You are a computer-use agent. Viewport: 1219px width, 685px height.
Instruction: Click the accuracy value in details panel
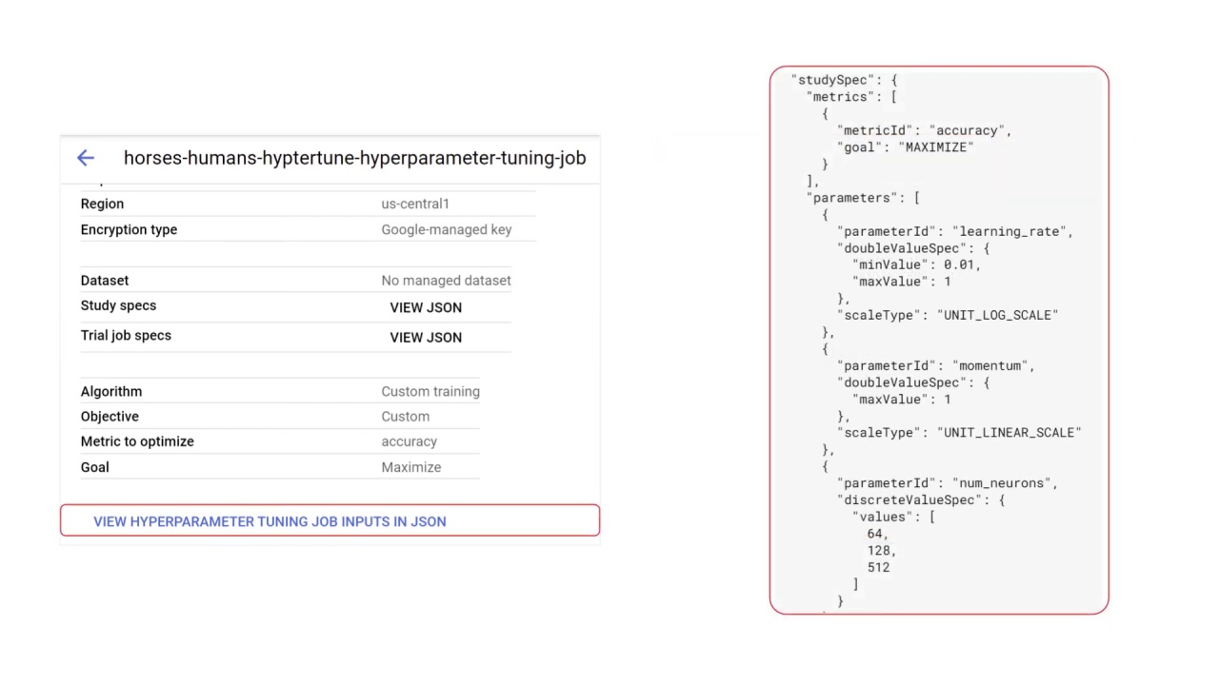coord(410,441)
